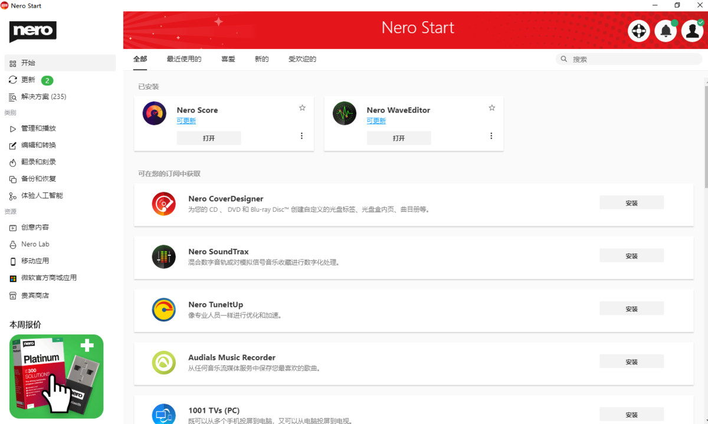The height and width of the screenshot is (424, 708).
Task: Open the Nero Platinum weekly offer banner
Action: coord(56,376)
